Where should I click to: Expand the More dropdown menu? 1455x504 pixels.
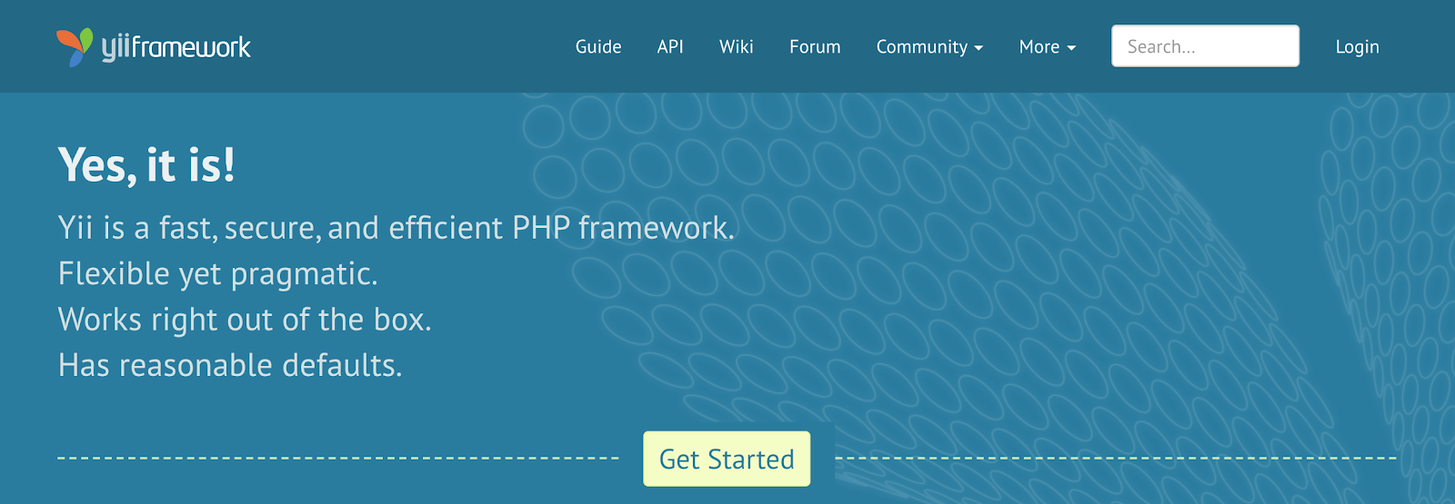point(1048,47)
